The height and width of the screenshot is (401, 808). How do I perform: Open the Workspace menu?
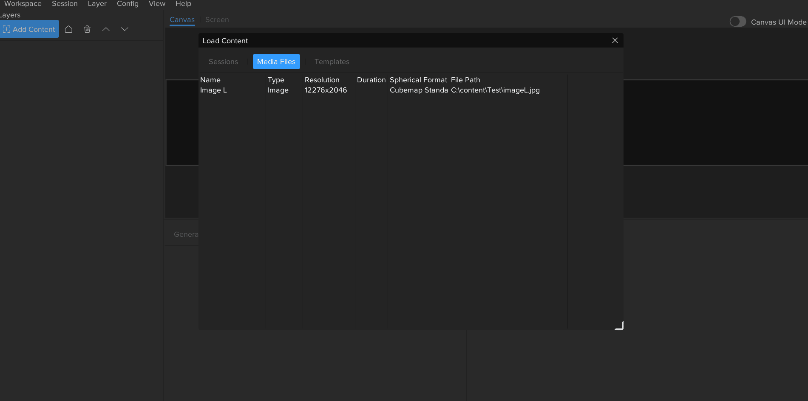(x=23, y=4)
